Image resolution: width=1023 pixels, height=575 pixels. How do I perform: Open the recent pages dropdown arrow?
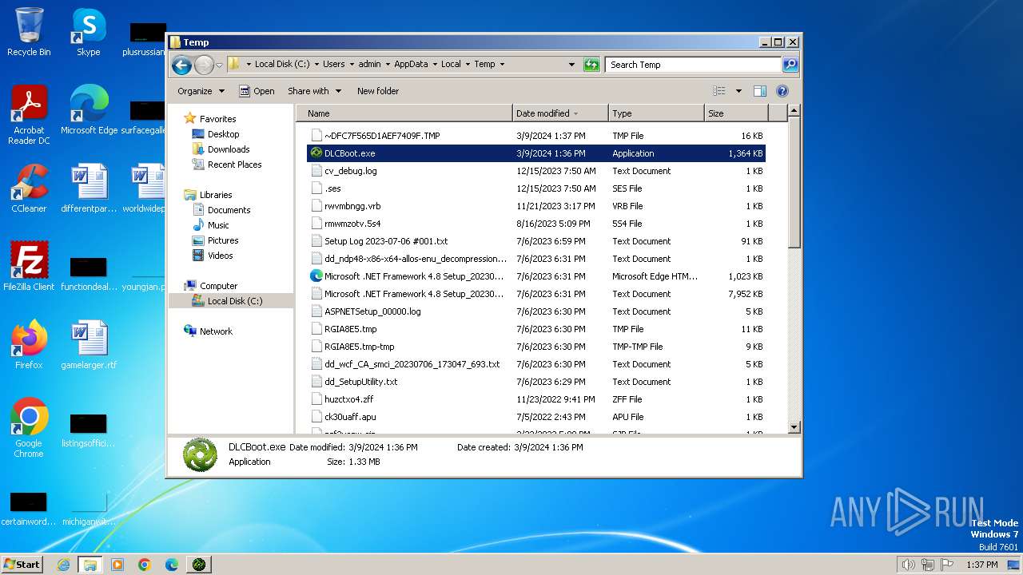[219, 65]
